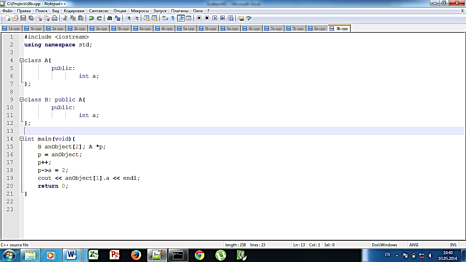Open the Replace dialog icon
The width and height of the screenshot is (466, 262).
[118, 18]
